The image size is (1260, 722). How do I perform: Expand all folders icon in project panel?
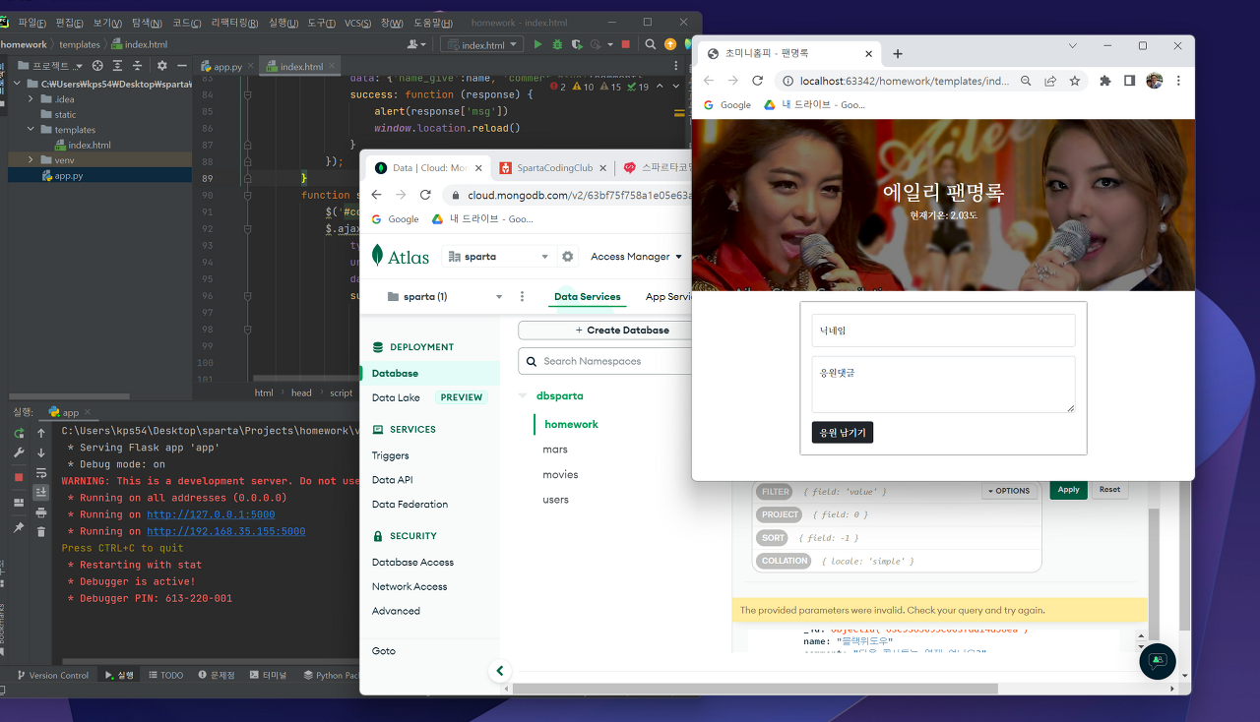[x=117, y=66]
